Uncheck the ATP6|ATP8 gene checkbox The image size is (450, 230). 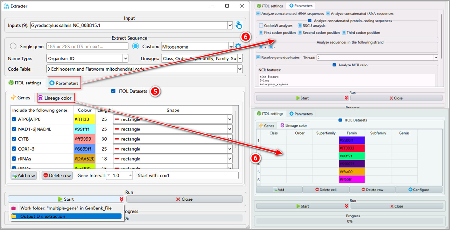tap(14, 119)
